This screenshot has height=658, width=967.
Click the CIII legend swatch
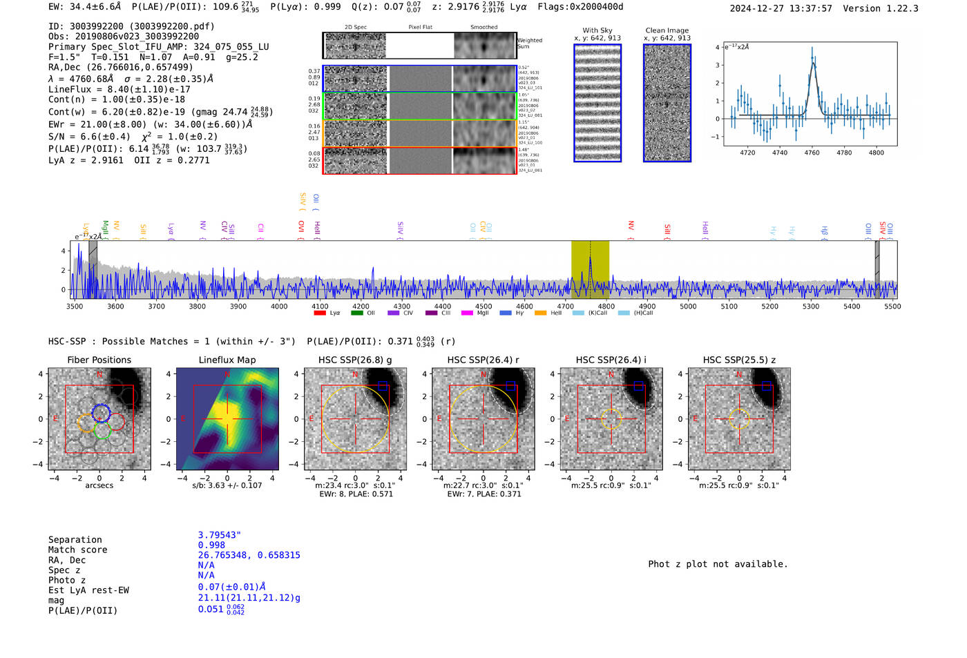432,313
